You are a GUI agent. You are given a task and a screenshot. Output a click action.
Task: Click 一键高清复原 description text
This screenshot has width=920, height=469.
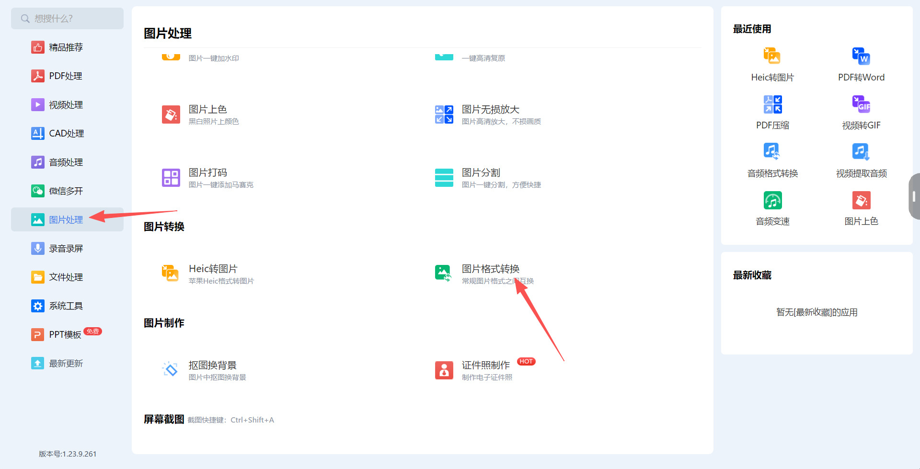pos(483,58)
